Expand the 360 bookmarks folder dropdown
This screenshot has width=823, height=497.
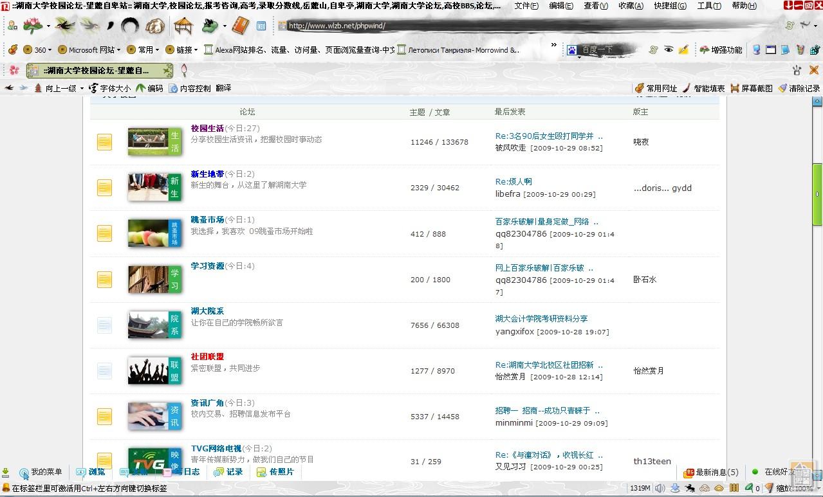pos(51,50)
